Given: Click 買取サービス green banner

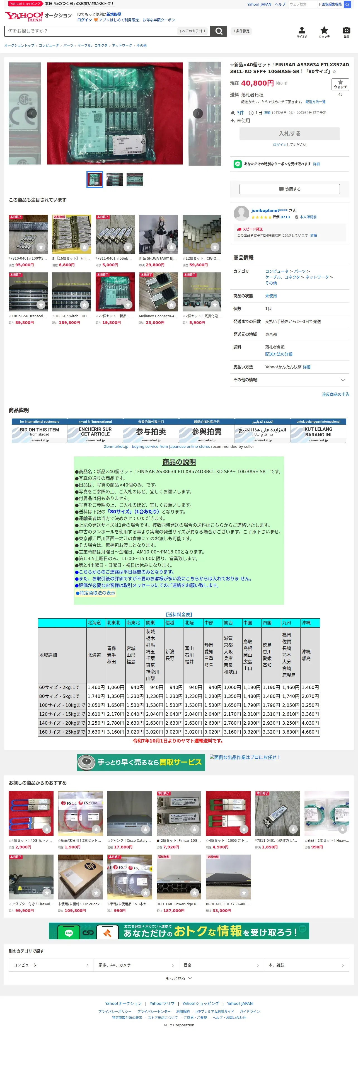Looking at the screenshot, I should point(141,763).
